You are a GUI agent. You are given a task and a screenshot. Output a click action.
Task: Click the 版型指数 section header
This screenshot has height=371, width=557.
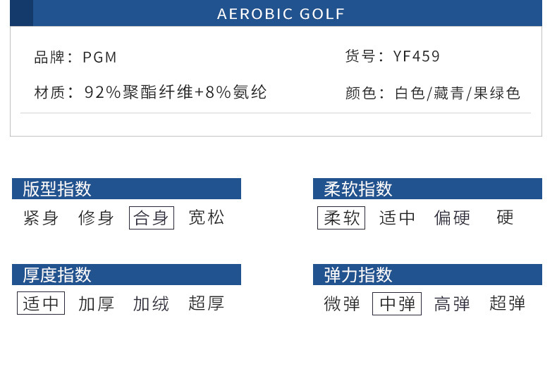pyautogui.click(x=127, y=189)
